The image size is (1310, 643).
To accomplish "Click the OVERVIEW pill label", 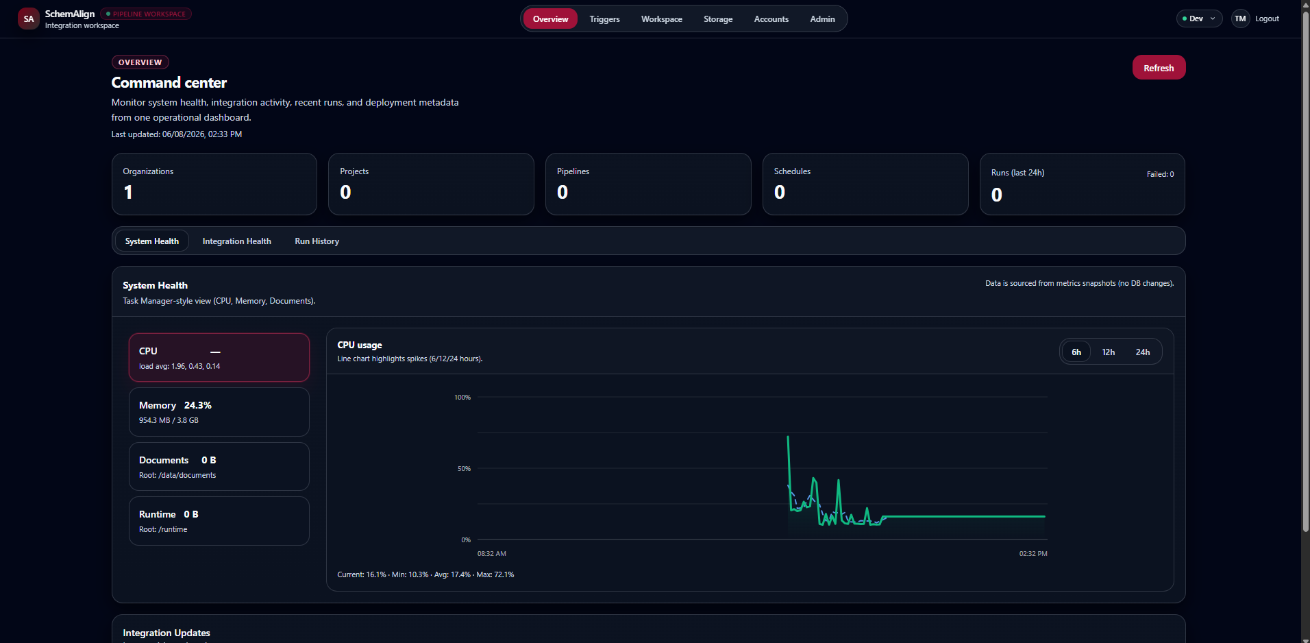I will click(140, 62).
